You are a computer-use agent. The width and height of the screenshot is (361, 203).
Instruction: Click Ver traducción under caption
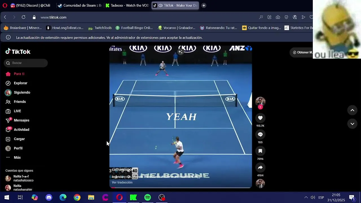(122, 182)
